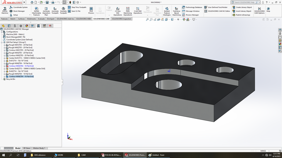Open the Select tool dropdown arrow

[67, 2]
